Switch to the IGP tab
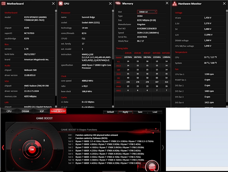This screenshot has width=228, height=172. 42,111
